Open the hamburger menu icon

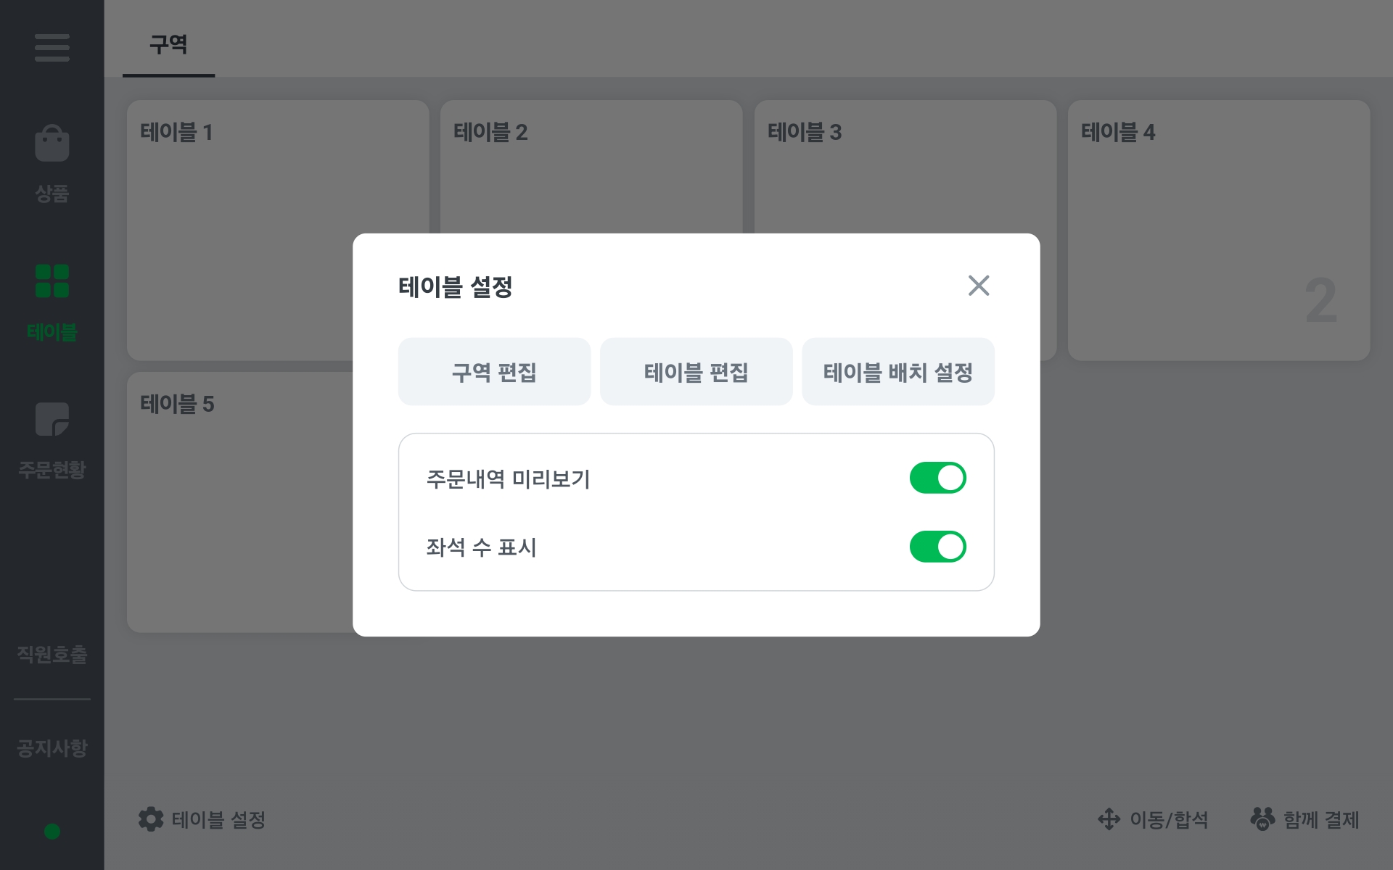pos(52,48)
